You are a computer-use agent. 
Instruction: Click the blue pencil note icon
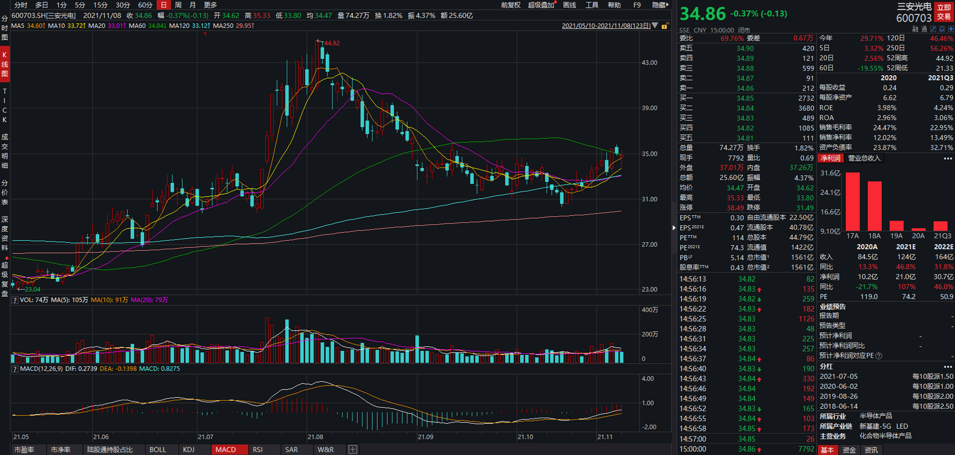(x=933, y=29)
